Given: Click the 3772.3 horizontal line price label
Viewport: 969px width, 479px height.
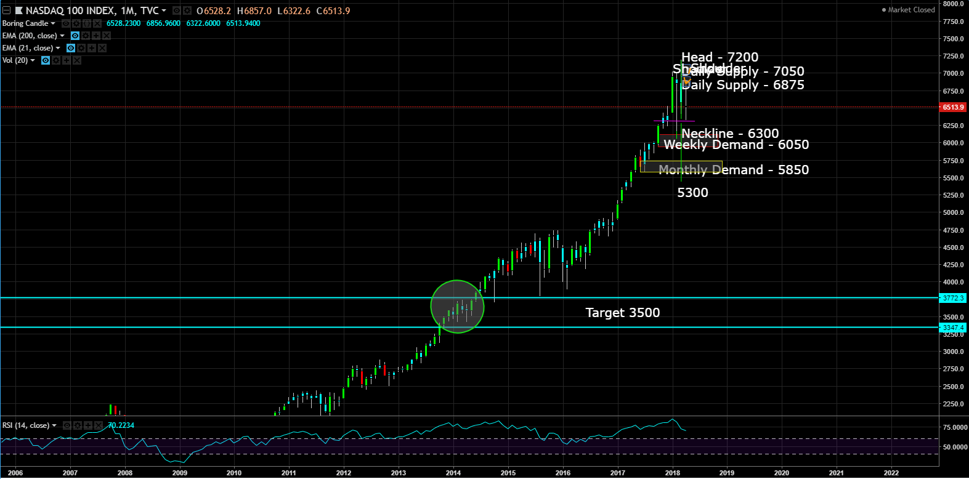Looking at the screenshot, I should (x=952, y=298).
